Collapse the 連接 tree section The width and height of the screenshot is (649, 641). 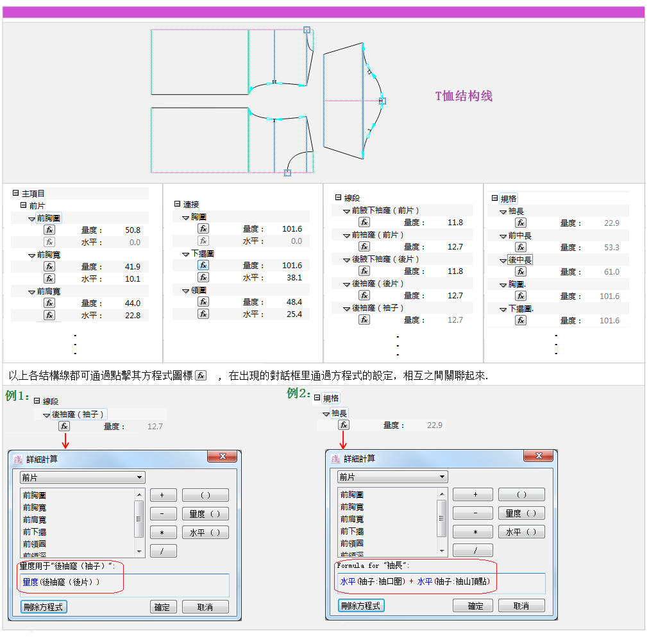point(178,203)
